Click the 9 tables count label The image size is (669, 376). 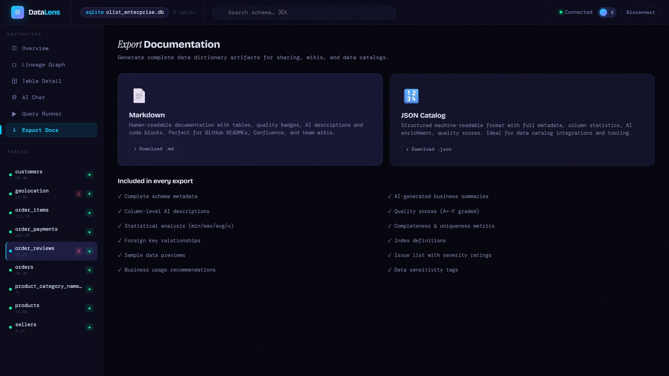click(x=184, y=12)
